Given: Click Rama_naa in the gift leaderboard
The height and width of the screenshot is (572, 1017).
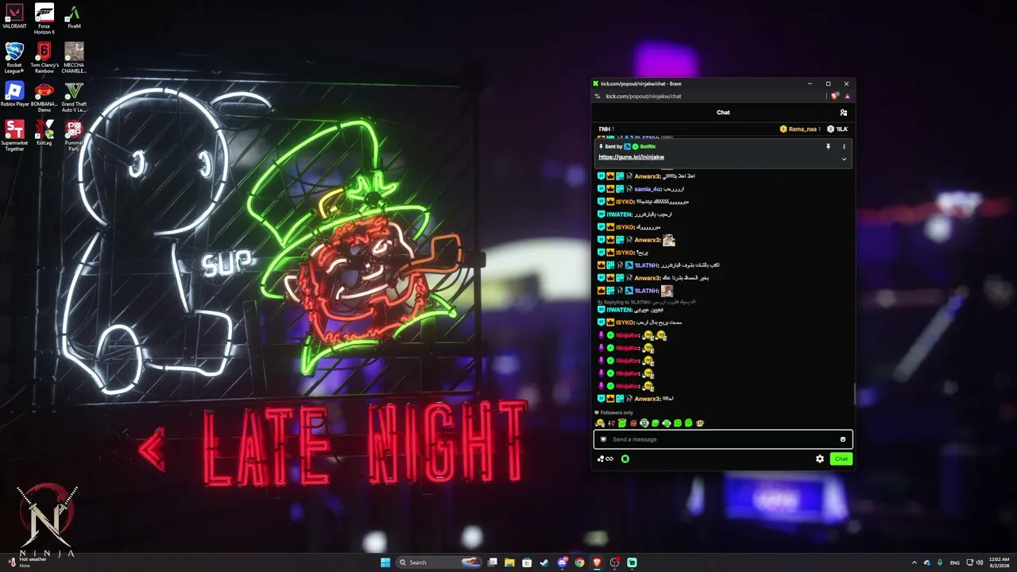Looking at the screenshot, I should click(x=799, y=129).
